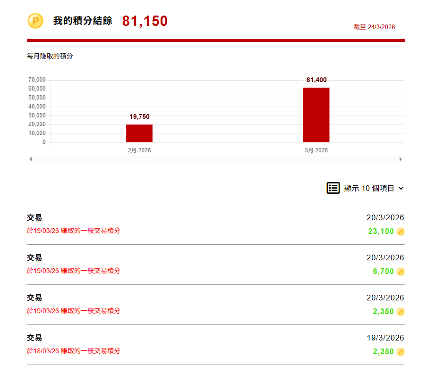Click the 19,750 bar value label
The height and width of the screenshot is (365, 444).
139,116
